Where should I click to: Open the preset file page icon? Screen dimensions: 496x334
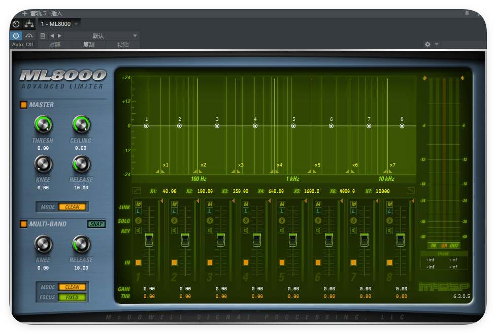(43, 36)
